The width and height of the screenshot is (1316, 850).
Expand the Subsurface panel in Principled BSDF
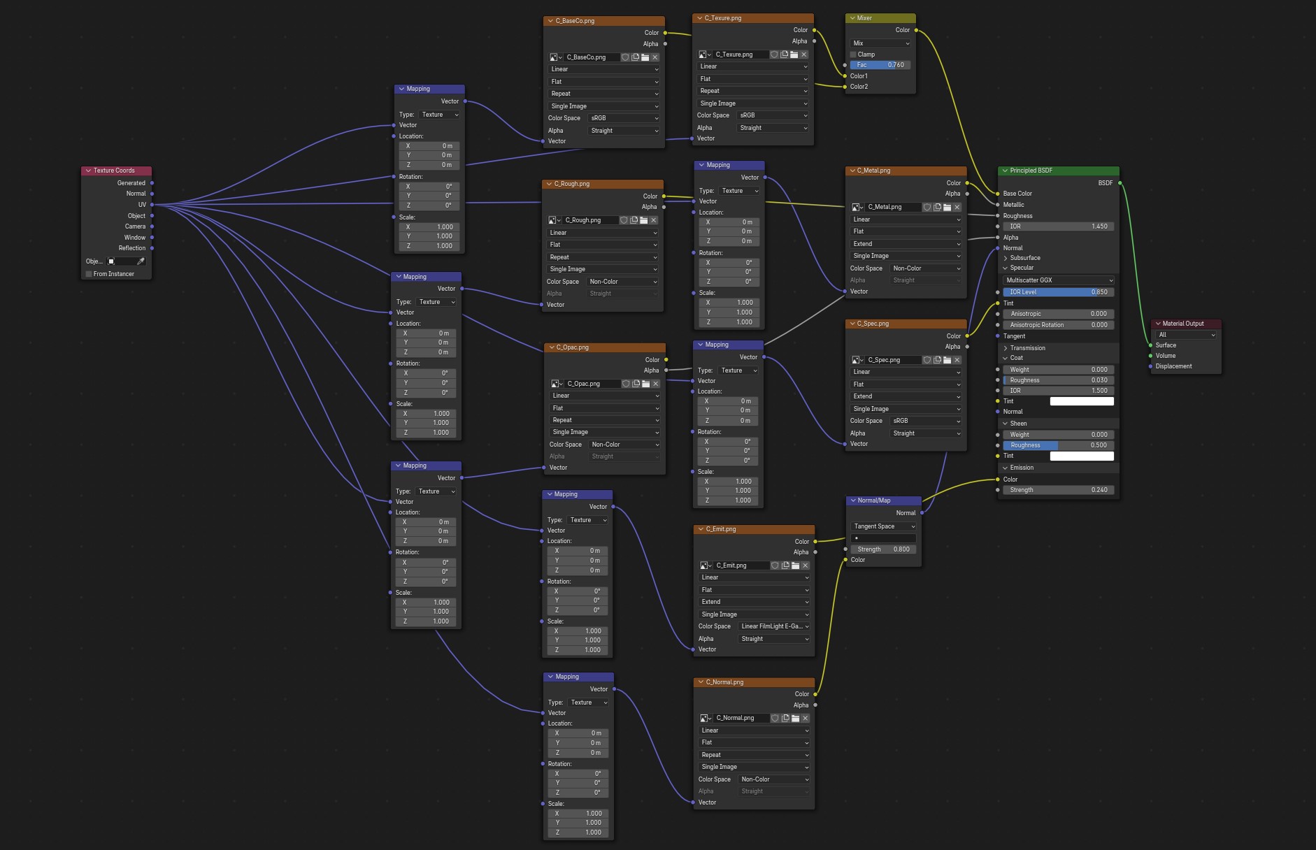[1006, 258]
